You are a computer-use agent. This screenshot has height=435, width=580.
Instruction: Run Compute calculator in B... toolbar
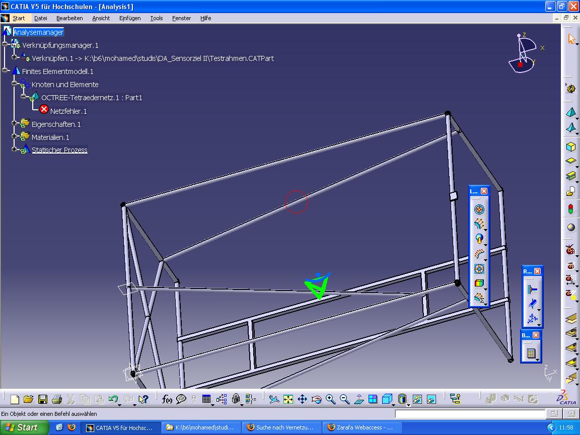pyautogui.click(x=531, y=353)
